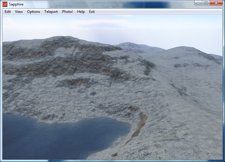Close the Sapphire window
Image resolution: width=225 pixels, height=162 pixels.
(216, 3)
